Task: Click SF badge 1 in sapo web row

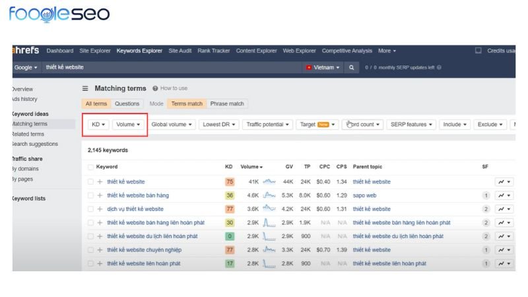Action: point(486,195)
